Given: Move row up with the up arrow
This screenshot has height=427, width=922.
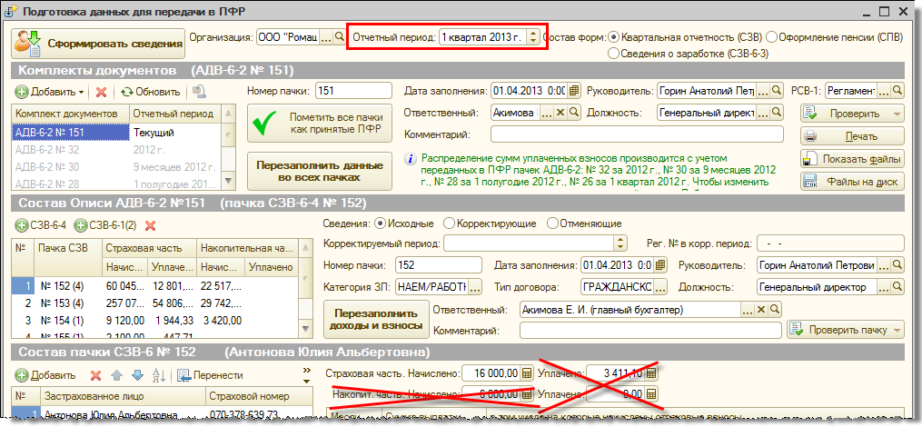Looking at the screenshot, I should click(116, 375).
